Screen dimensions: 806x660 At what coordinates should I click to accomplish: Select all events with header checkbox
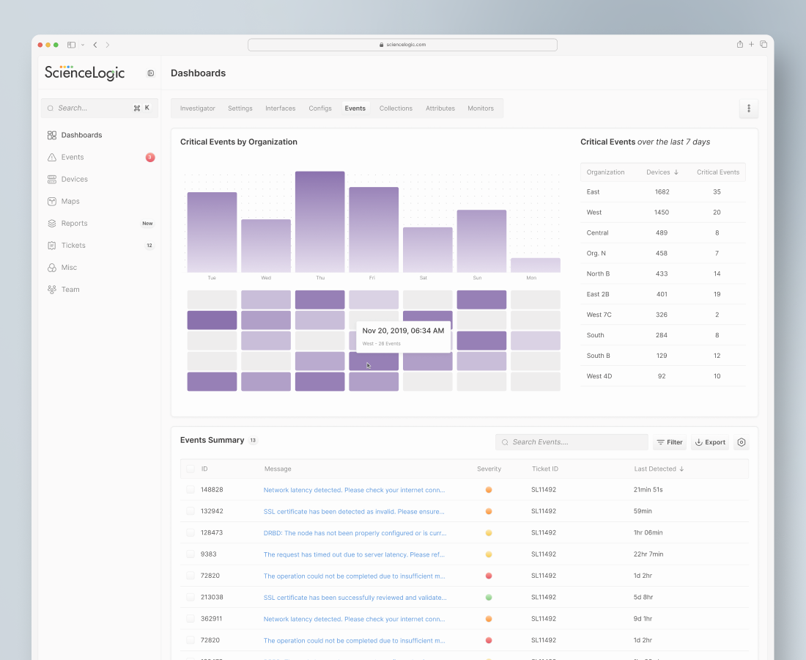[191, 469]
